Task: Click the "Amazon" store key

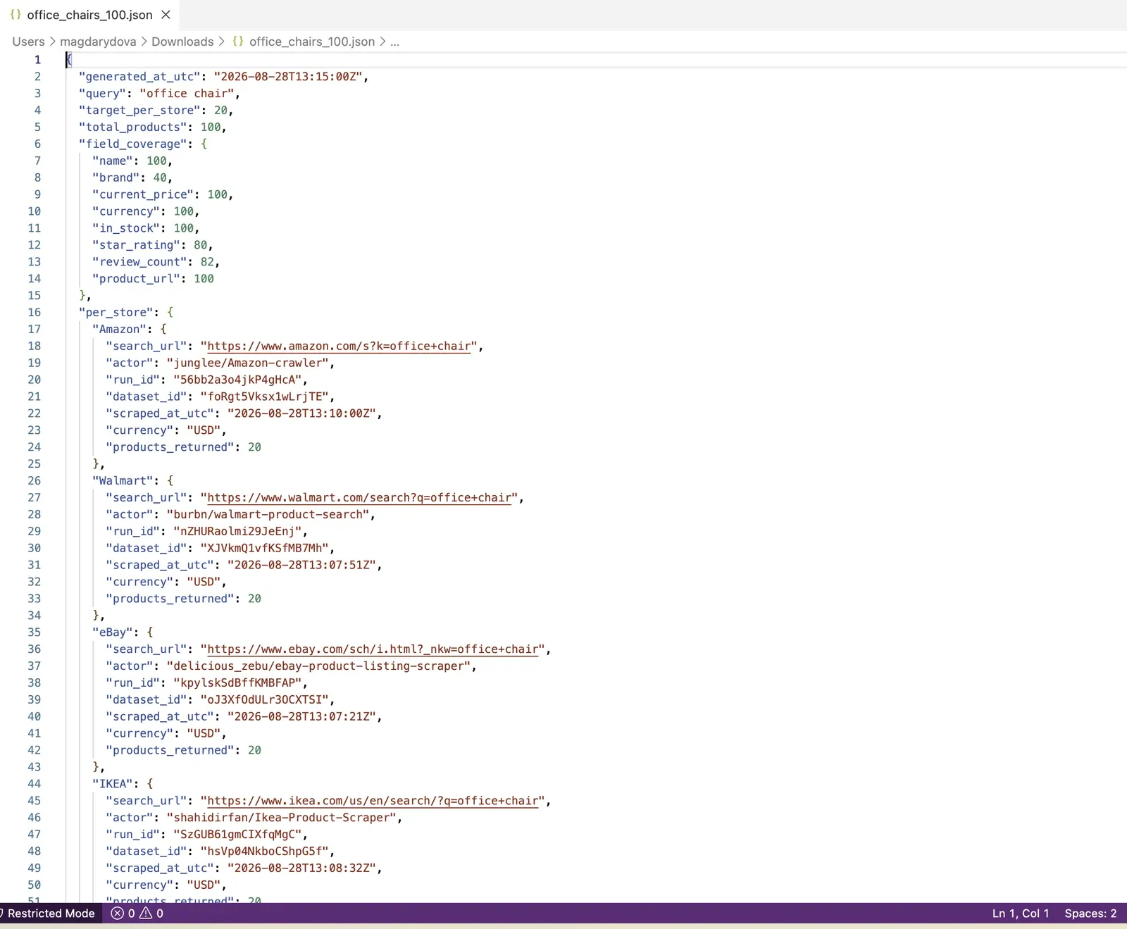Action: [119, 329]
